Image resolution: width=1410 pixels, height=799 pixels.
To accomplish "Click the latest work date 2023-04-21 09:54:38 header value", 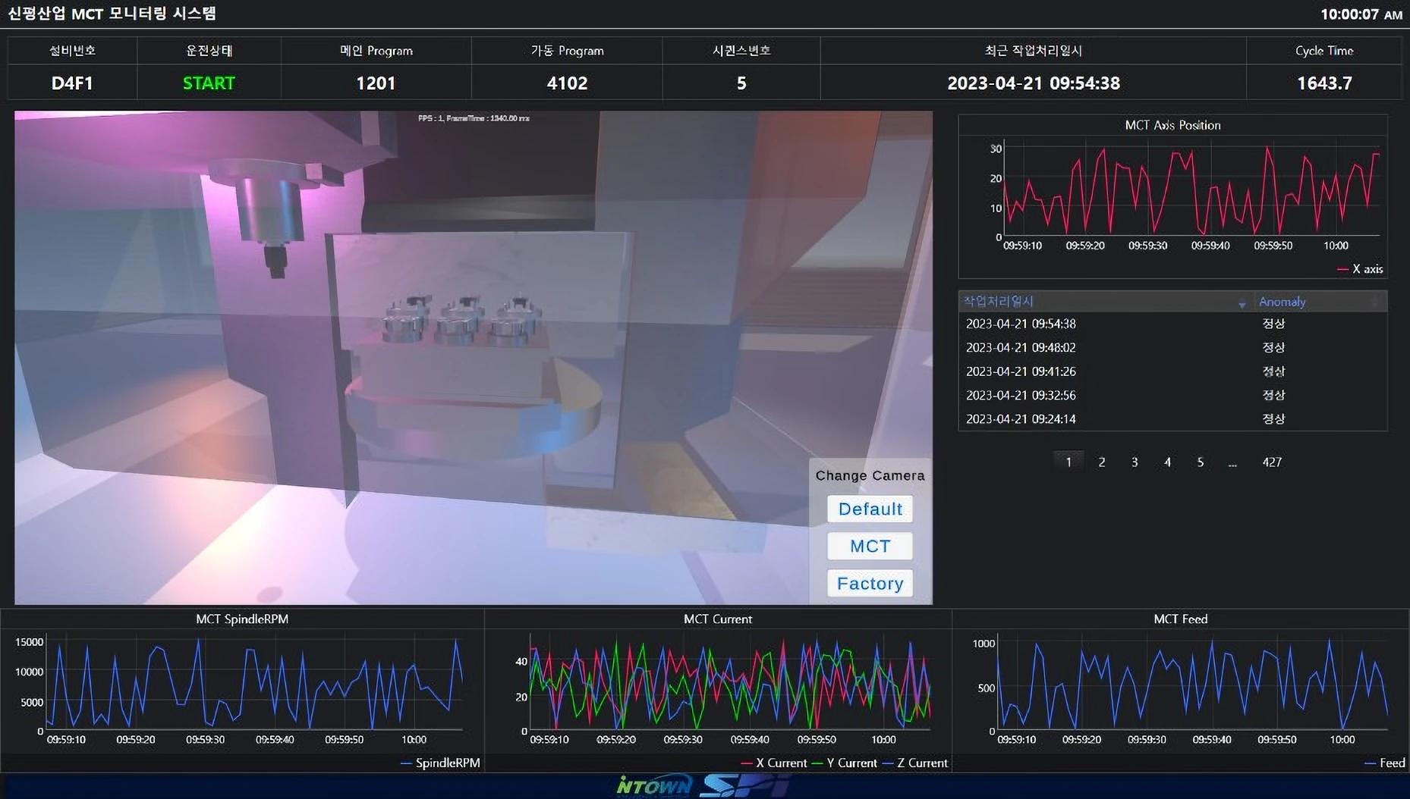I will [1033, 83].
